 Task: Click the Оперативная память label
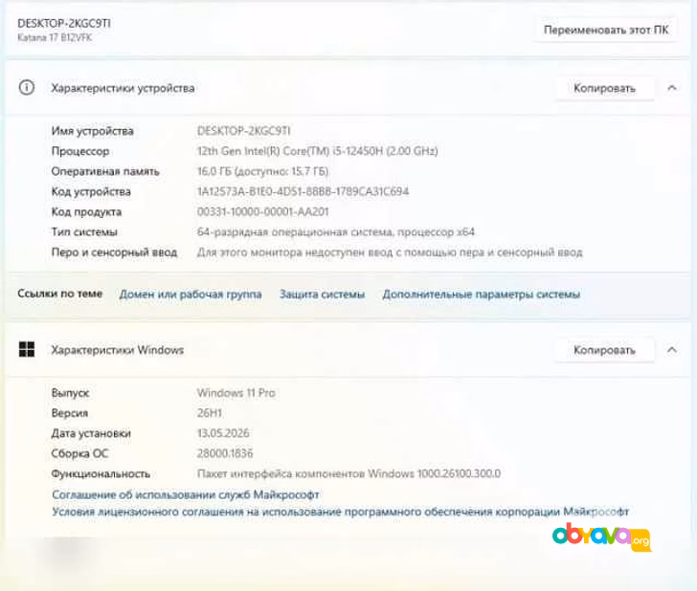[105, 171]
